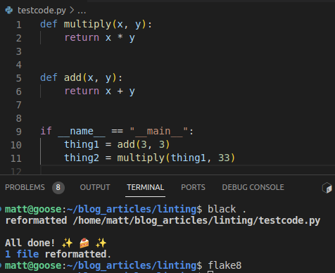335x273 pixels.
Task: Open the PORTS panel tab
Action: (x=193, y=187)
